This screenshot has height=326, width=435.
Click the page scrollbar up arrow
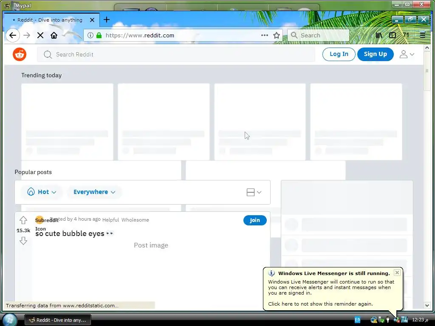427,48
